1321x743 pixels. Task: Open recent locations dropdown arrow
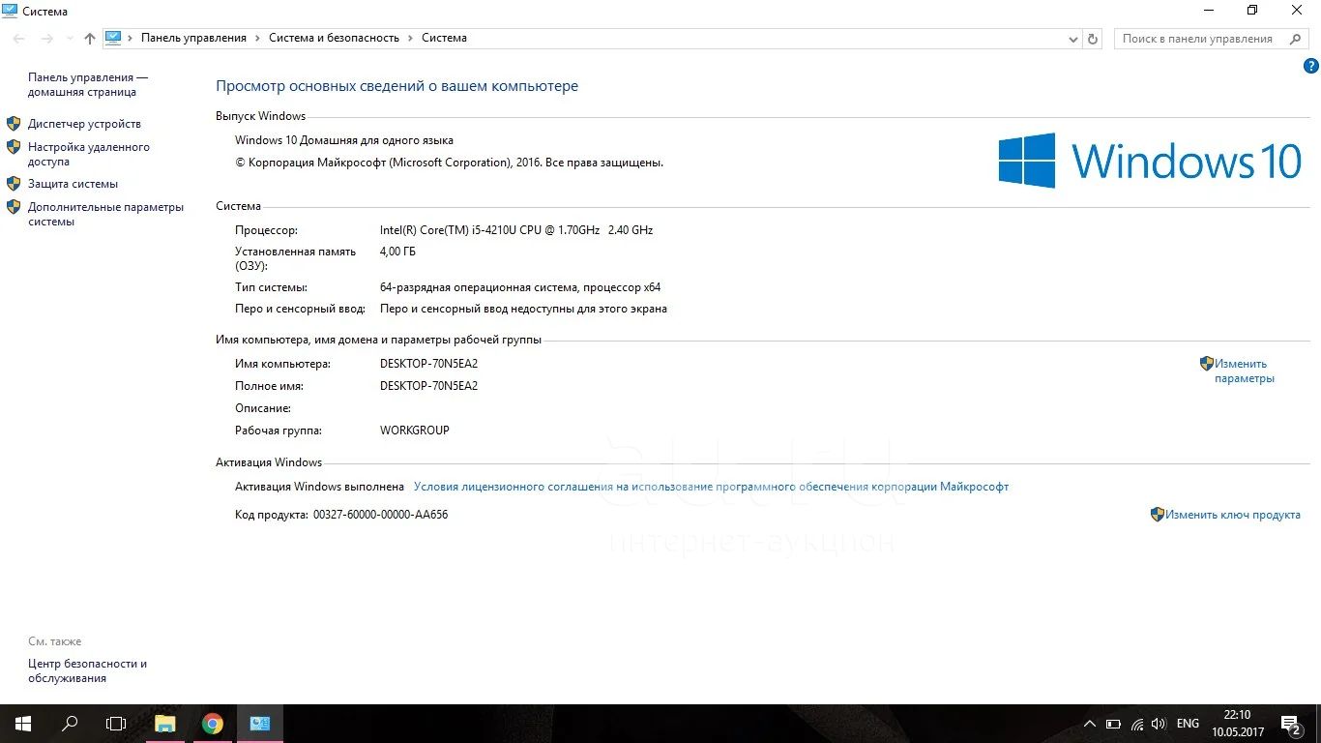(x=70, y=39)
